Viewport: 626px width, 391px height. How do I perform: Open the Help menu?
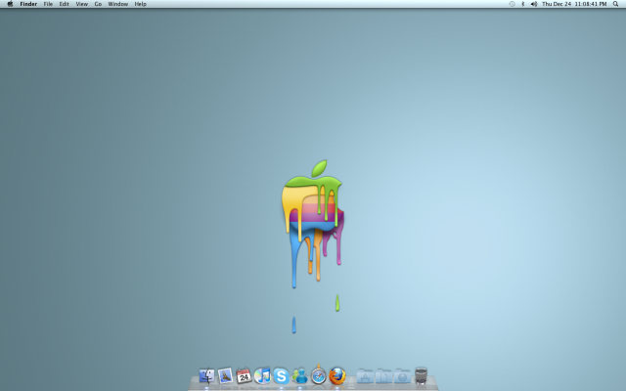[x=140, y=4]
